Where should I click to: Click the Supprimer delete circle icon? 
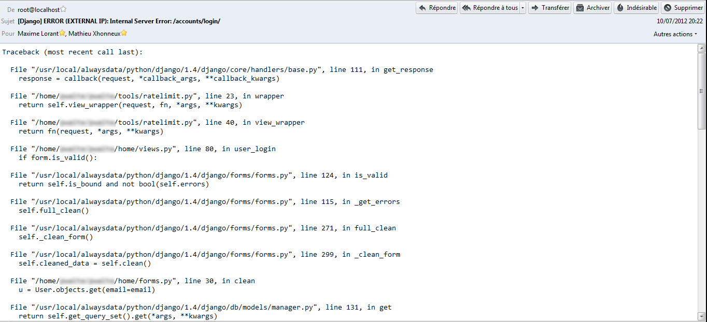668,8
